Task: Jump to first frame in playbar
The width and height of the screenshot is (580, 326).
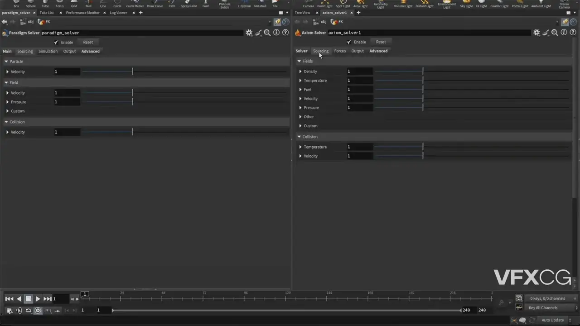Action: [9, 299]
